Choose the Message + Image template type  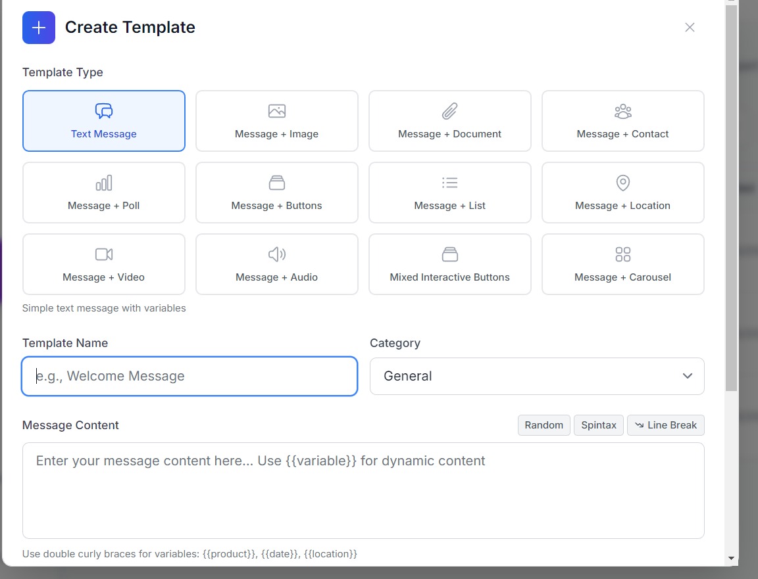[276, 121]
